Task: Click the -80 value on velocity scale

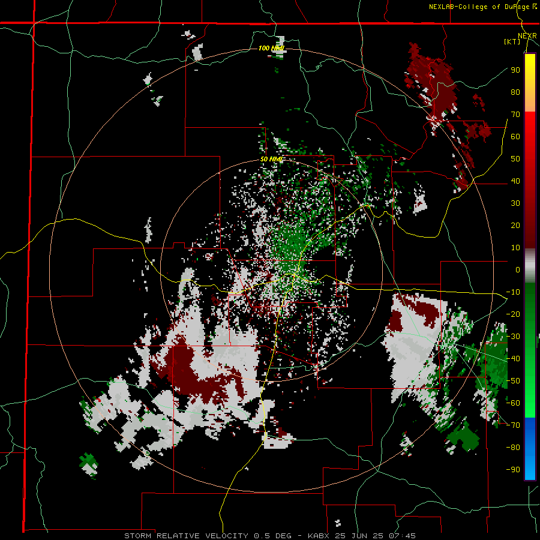Action: [513, 448]
